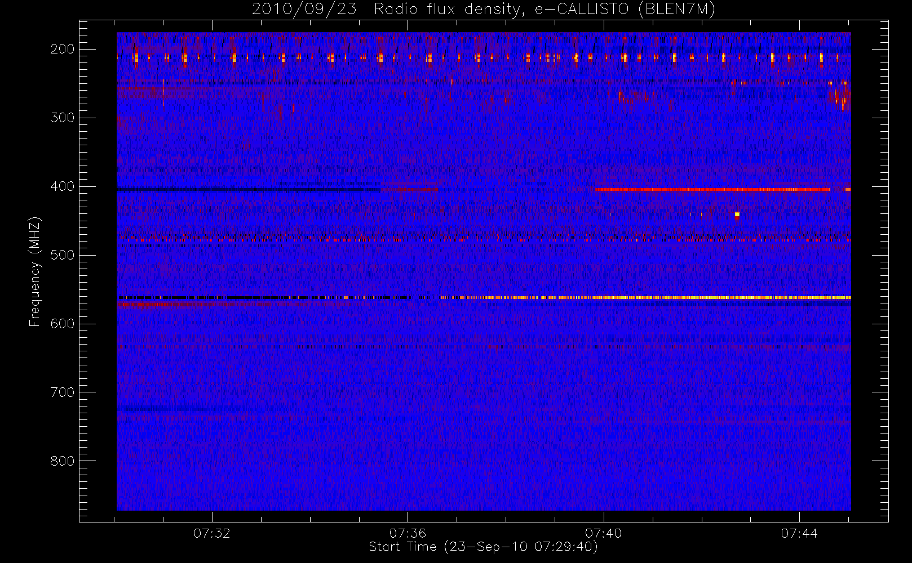Click the 07:44 time tick label

tap(799, 533)
